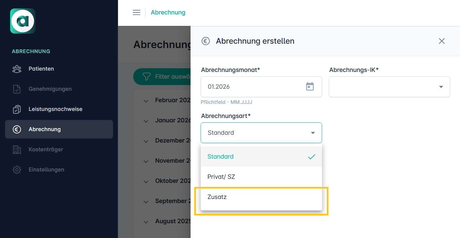Close the Abrechnung erstellen panel
This screenshot has height=238, width=460.
pos(441,41)
